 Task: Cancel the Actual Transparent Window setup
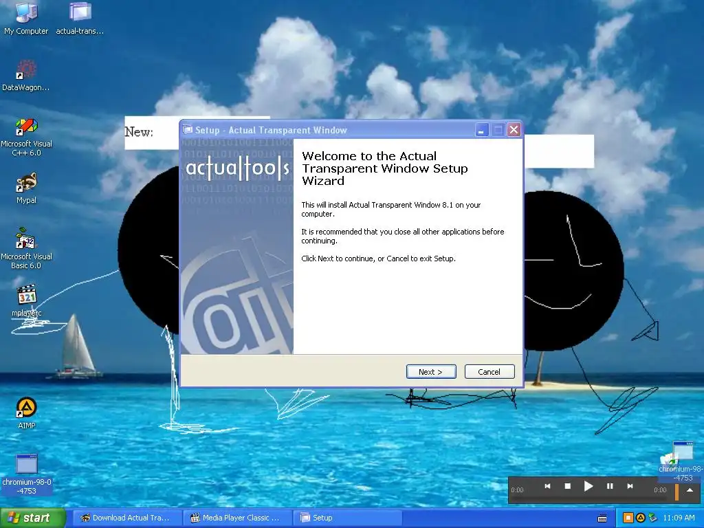pos(489,372)
